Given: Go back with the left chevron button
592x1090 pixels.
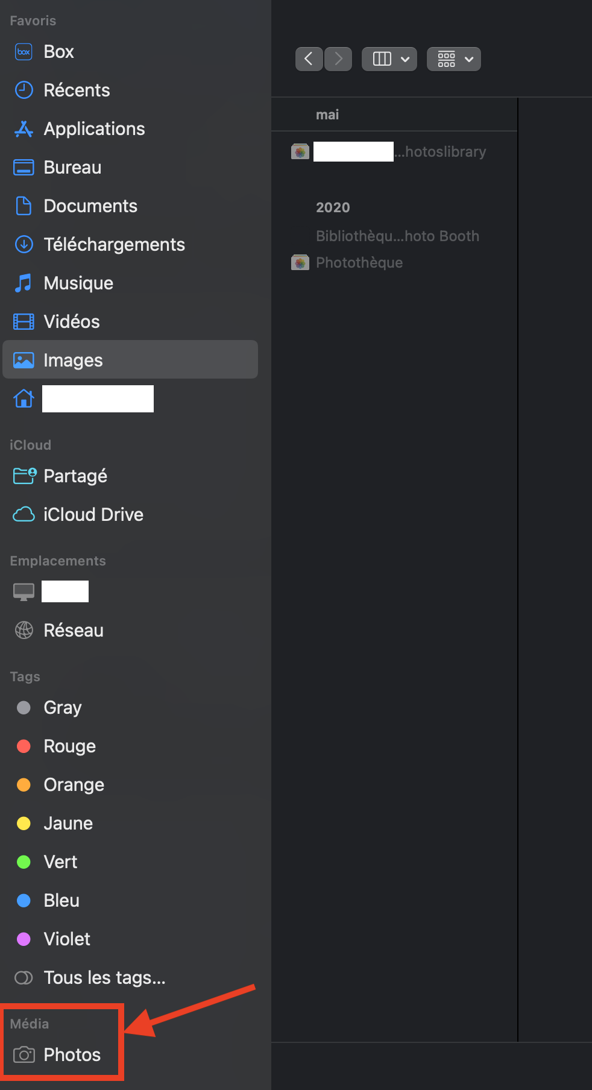Looking at the screenshot, I should (x=309, y=59).
